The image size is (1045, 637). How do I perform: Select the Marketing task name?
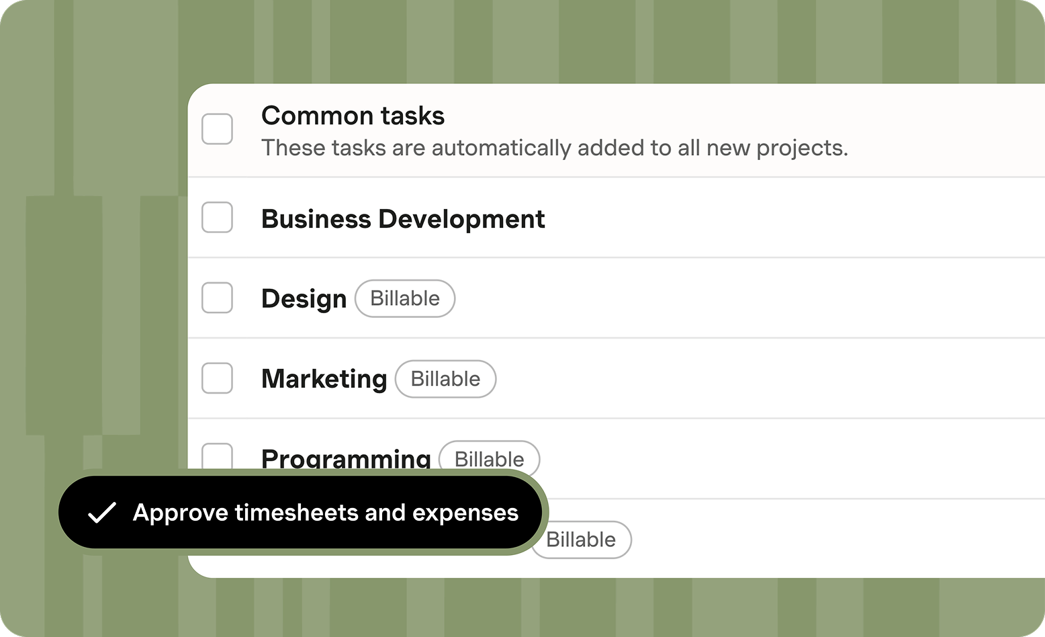point(324,379)
